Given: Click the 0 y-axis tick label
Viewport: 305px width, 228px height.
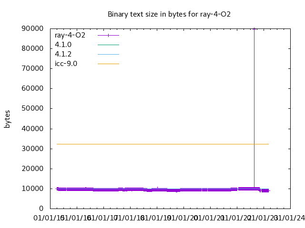Looking at the screenshot, I should tap(42, 209).
